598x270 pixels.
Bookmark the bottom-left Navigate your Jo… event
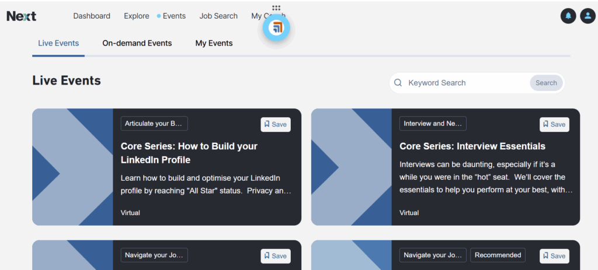coord(275,256)
